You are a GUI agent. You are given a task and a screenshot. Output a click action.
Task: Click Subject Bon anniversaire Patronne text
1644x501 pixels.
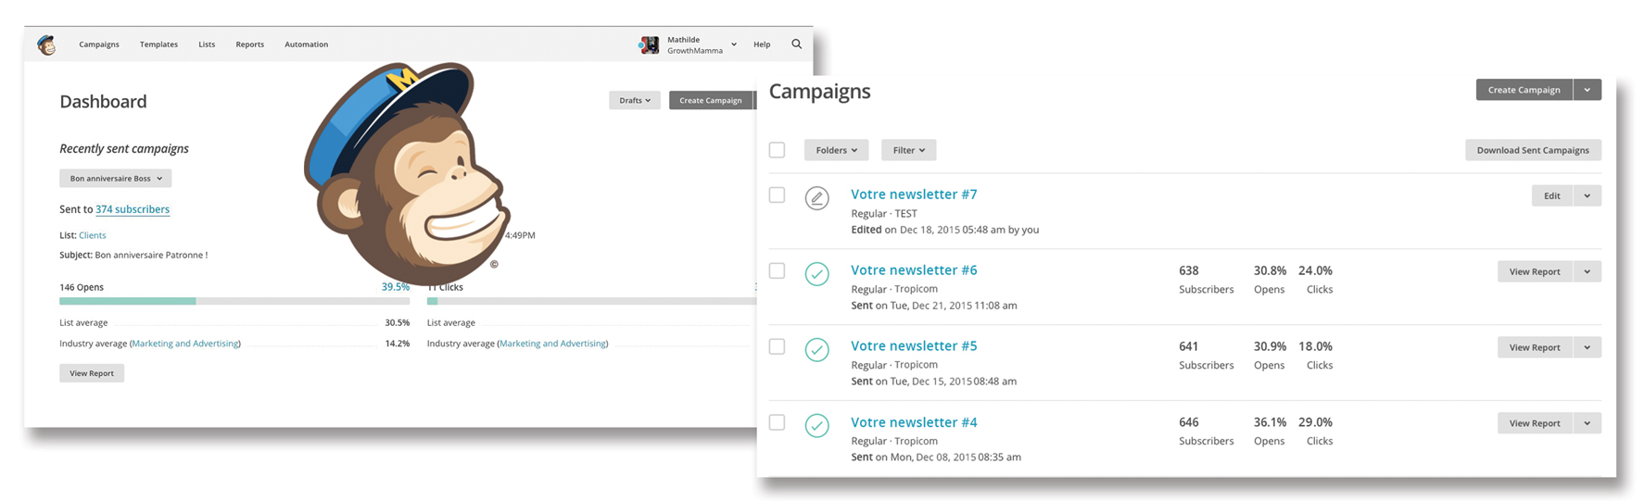point(133,255)
